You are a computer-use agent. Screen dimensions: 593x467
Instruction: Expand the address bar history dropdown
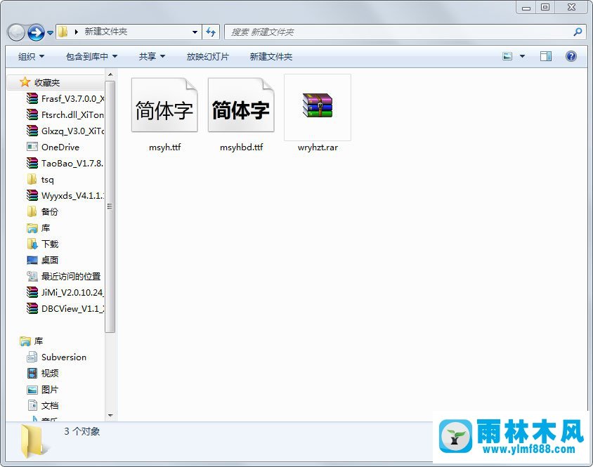pos(195,32)
